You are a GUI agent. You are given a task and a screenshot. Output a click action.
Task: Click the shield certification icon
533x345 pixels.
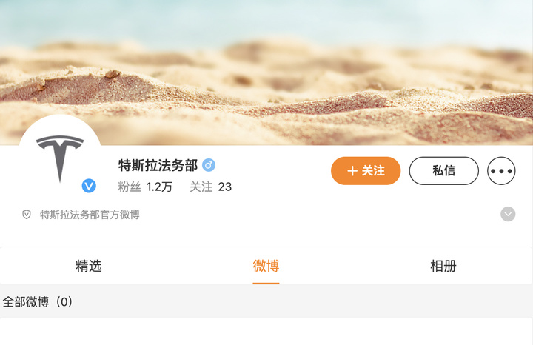point(27,215)
